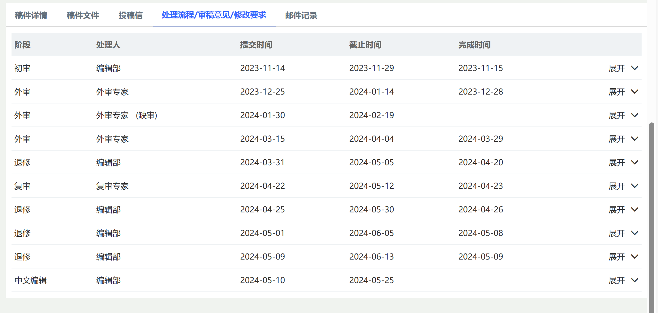Expand the 初审 row chevron
Viewport: 658px width, 313px height.
click(635, 68)
